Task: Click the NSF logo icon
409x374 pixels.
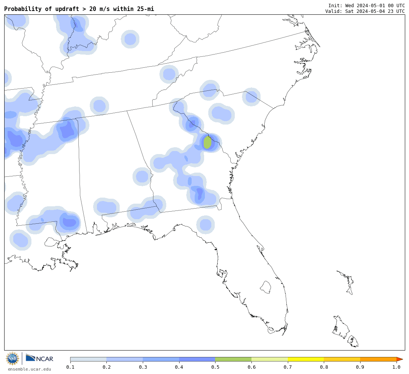Action: click(x=12, y=358)
